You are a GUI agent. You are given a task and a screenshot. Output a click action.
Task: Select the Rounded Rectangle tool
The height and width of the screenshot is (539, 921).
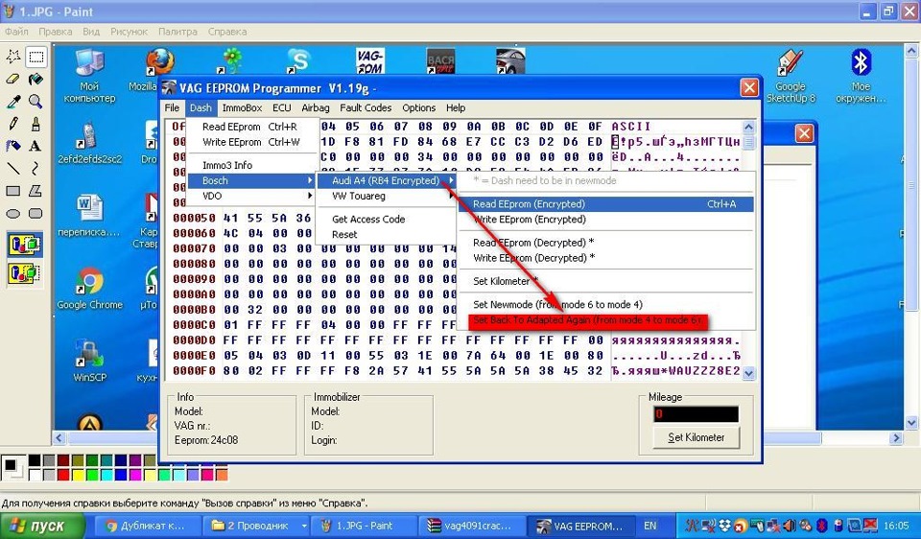35,213
